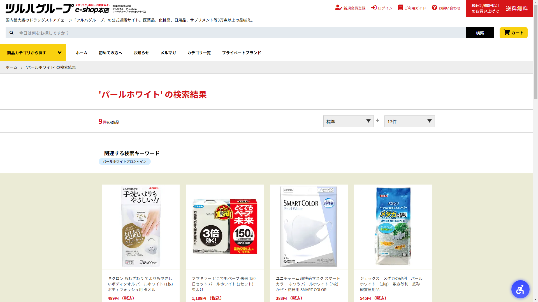
Task: Click the inquiry question mark icon
Action: (434, 8)
